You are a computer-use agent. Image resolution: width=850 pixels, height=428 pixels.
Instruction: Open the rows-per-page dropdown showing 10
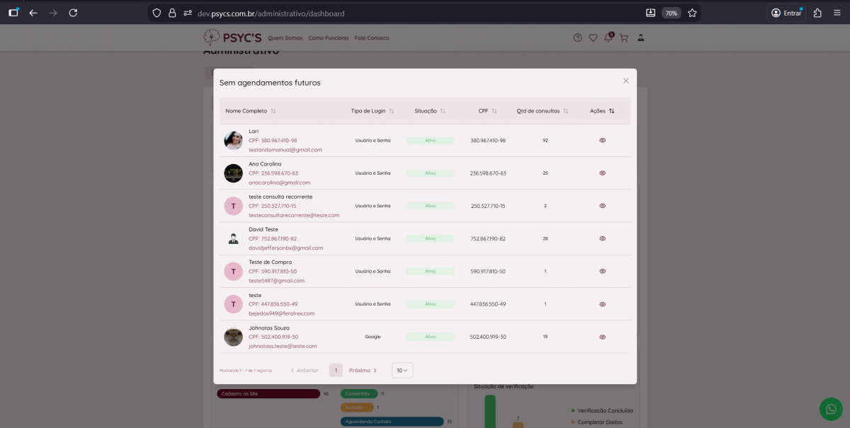click(x=402, y=370)
